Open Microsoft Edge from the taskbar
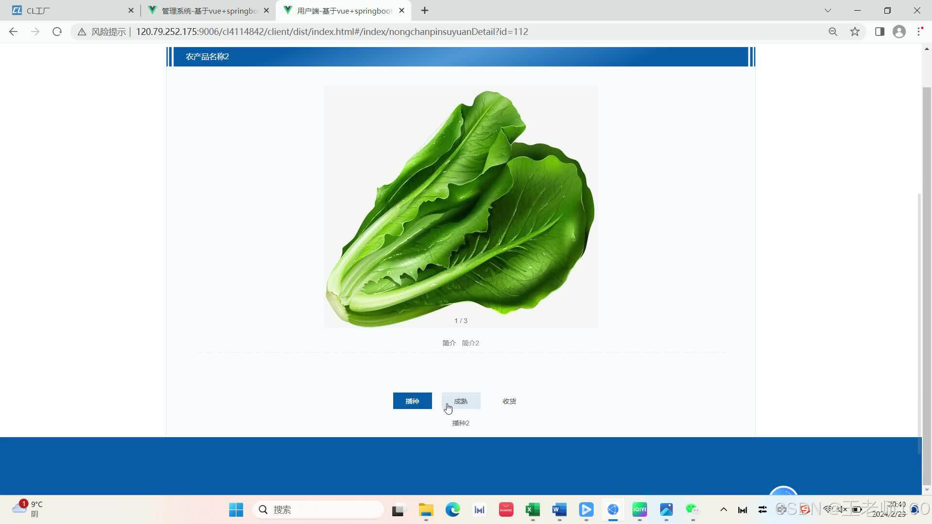This screenshot has height=524, width=932. pos(452,509)
